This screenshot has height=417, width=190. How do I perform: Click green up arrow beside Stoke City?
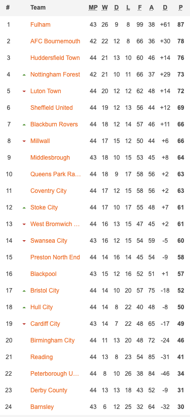point(24,207)
